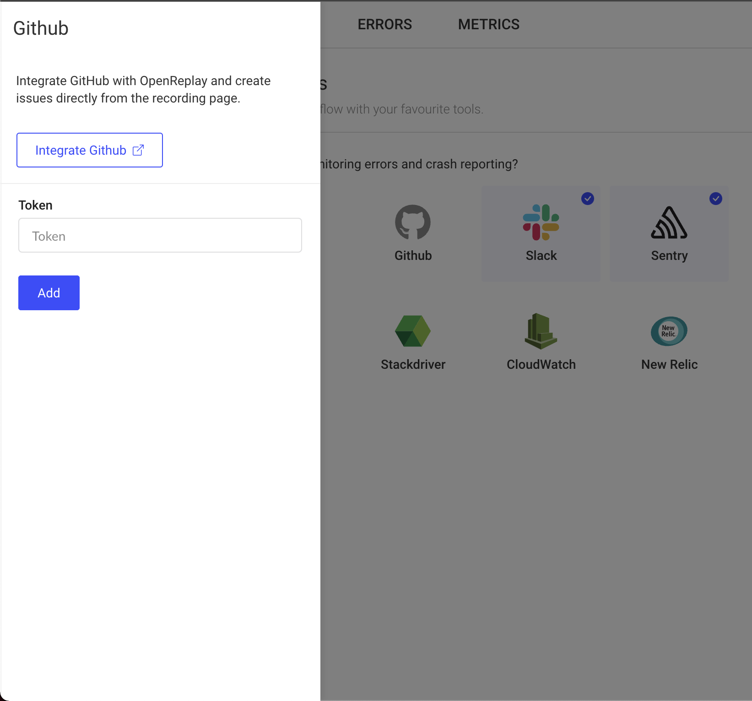The height and width of the screenshot is (701, 752).
Task: Select the Stackdriver hexagon icon
Action: point(413,331)
